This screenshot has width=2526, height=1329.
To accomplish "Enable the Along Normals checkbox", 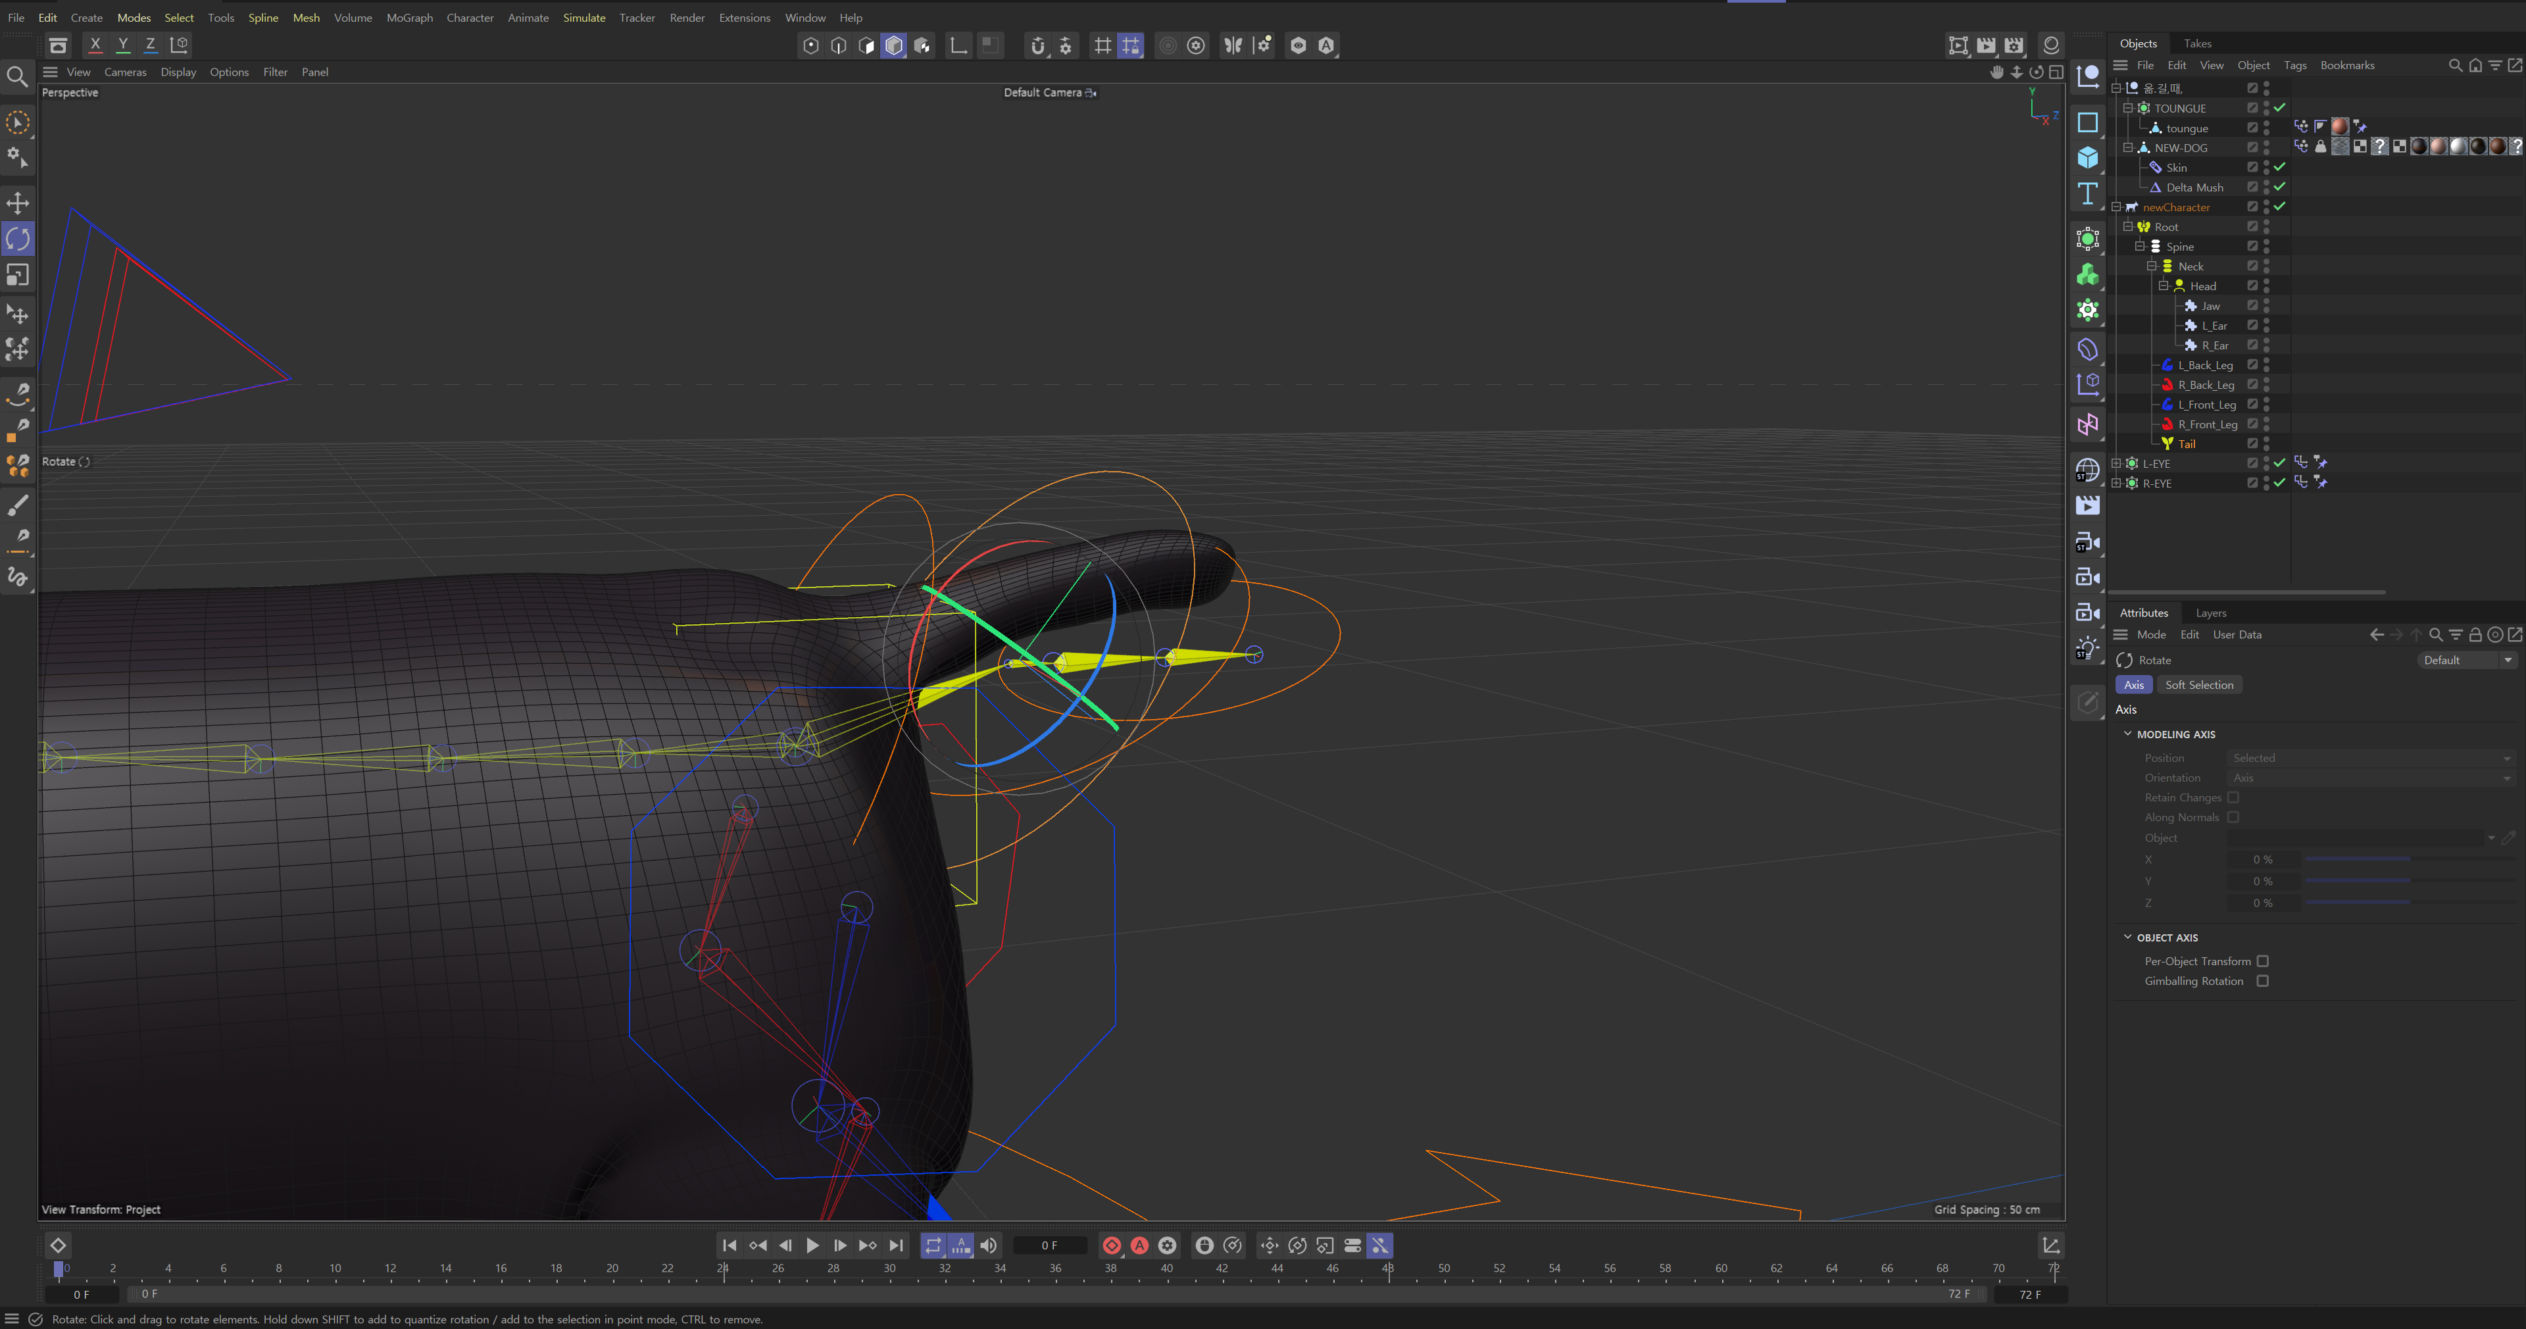I will tap(2233, 817).
